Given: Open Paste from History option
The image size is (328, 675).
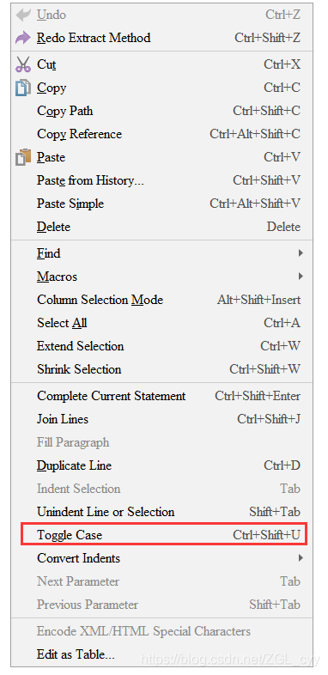Looking at the screenshot, I should pyautogui.click(x=161, y=180).
